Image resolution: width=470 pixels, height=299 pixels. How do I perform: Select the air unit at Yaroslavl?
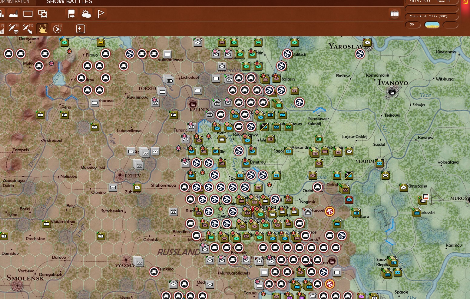(x=360, y=54)
